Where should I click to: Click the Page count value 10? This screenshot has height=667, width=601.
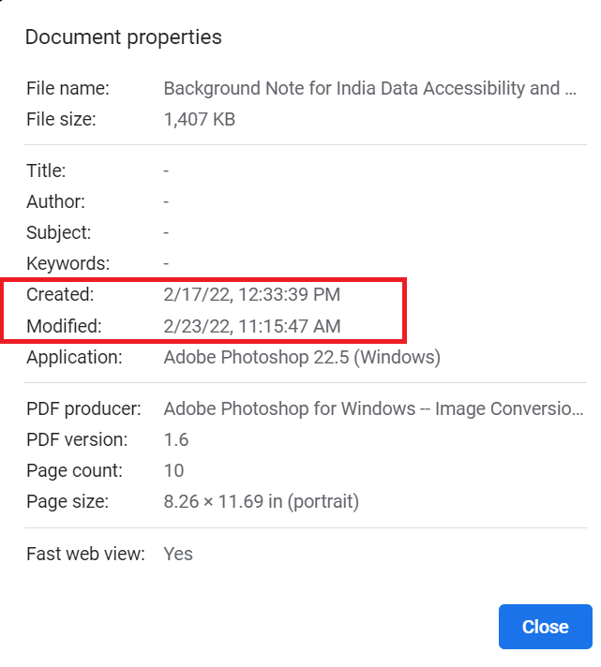(x=173, y=470)
